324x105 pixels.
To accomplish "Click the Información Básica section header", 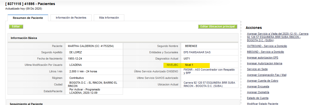I will coord(24,38).
